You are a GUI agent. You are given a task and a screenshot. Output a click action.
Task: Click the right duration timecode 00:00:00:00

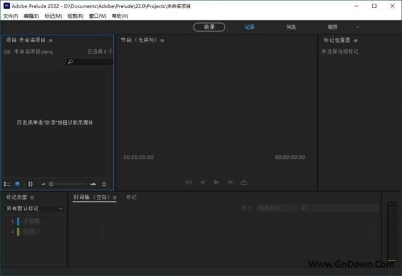[290, 157]
